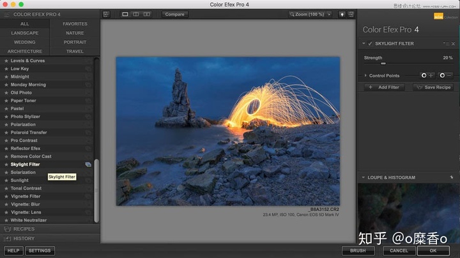Add a negative control point

click(445, 75)
